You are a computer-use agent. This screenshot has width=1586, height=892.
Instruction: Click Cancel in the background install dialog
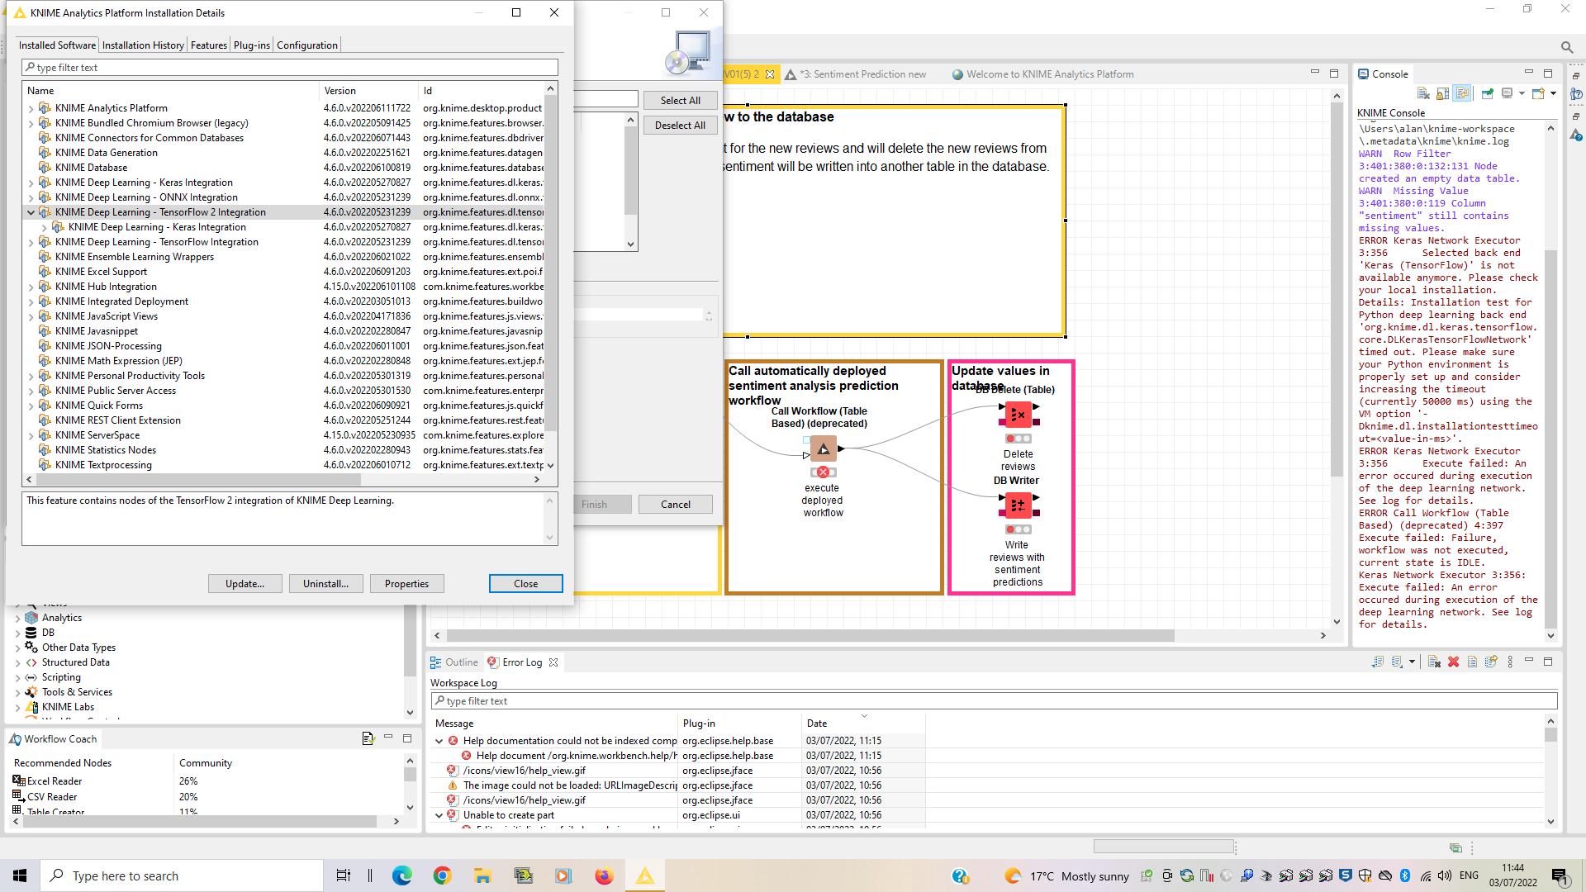(676, 505)
